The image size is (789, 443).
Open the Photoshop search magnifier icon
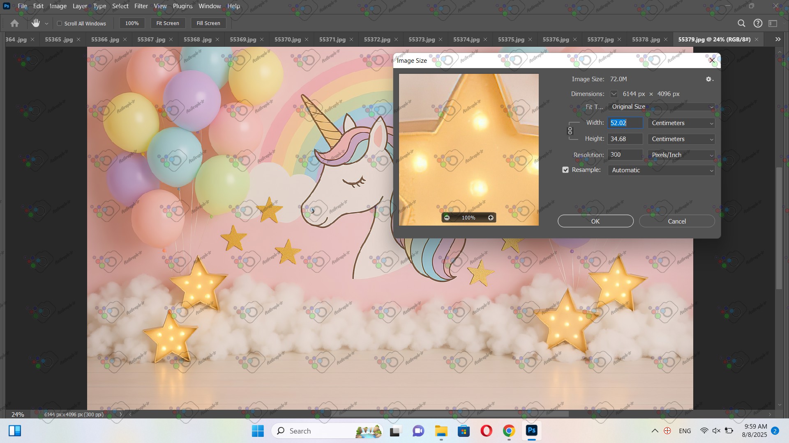click(741, 23)
